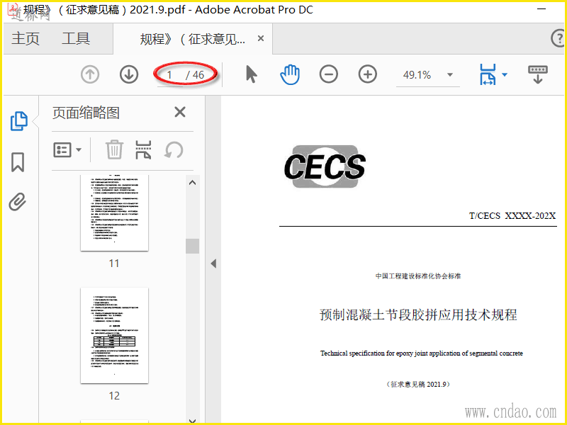Activate the Hand pan tool
567x425 pixels.
tap(290, 75)
